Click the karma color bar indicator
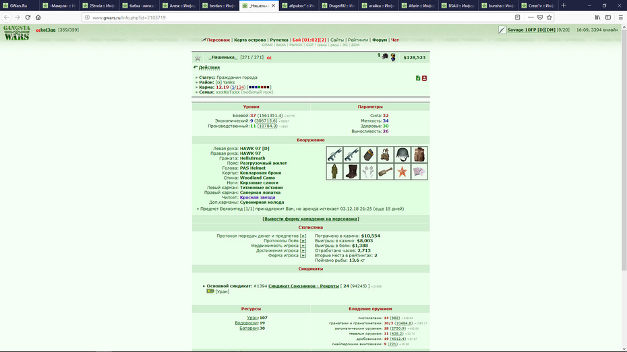The width and height of the screenshot is (627, 352). point(259,87)
